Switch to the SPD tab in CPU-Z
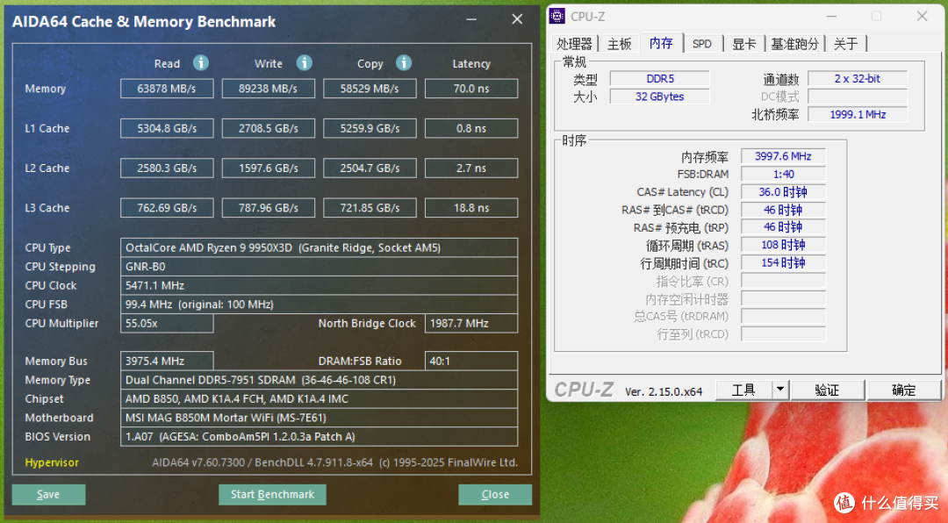The height and width of the screenshot is (523, 948). click(x=702, y=43)
